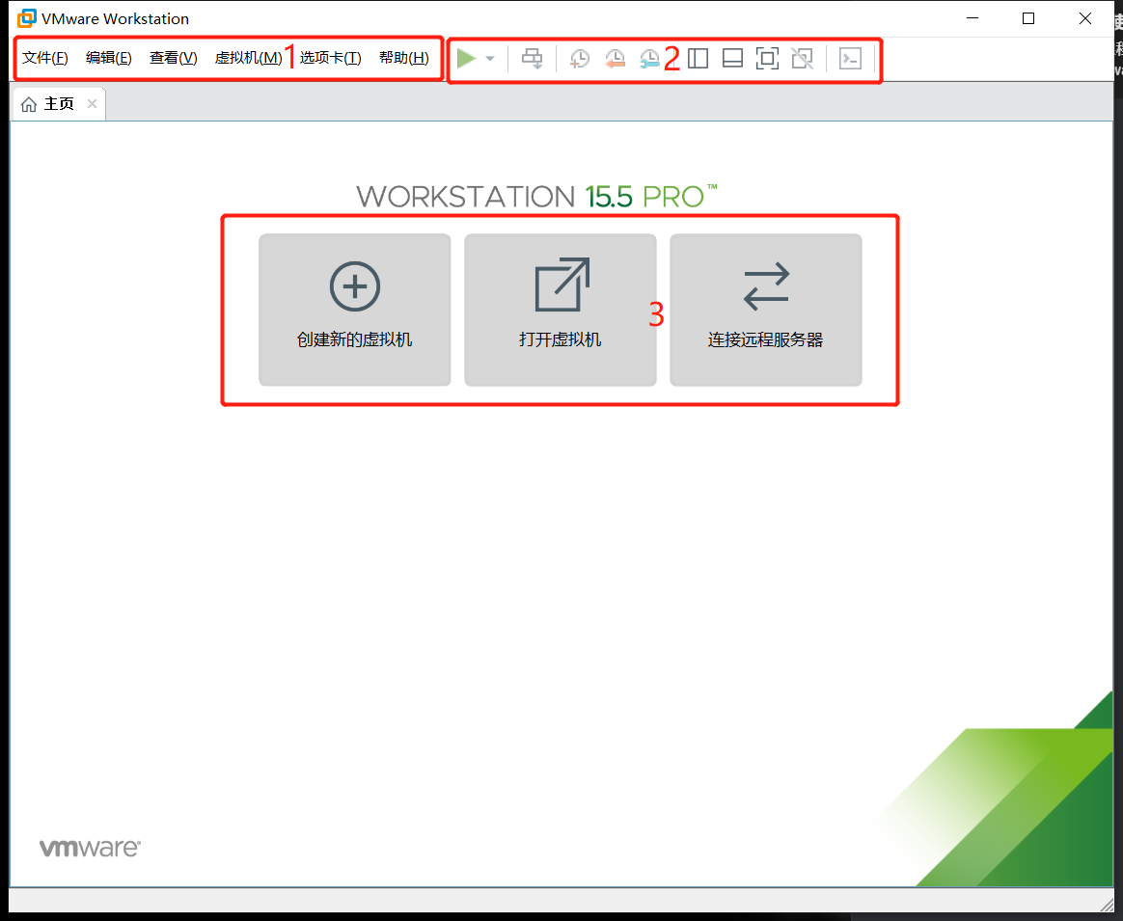This screenshot has width=1123, height=921.
Task: Open the VMware console view icon
Action: (x=850, y=59)
